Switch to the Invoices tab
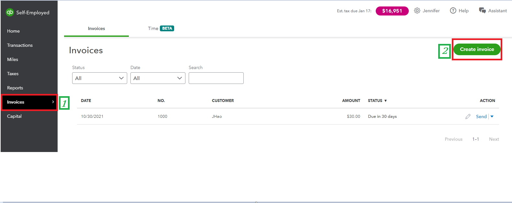This screenshot has height=203, width=512. (96, 28)
